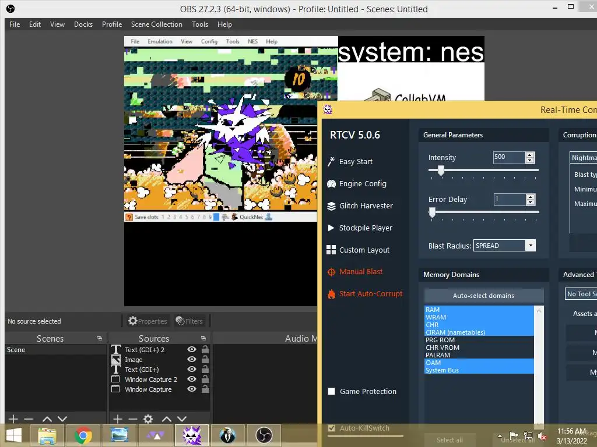This screenshot has width=597, height=447.
Task: Open OBS Docks menu
Action: point(83,24)
